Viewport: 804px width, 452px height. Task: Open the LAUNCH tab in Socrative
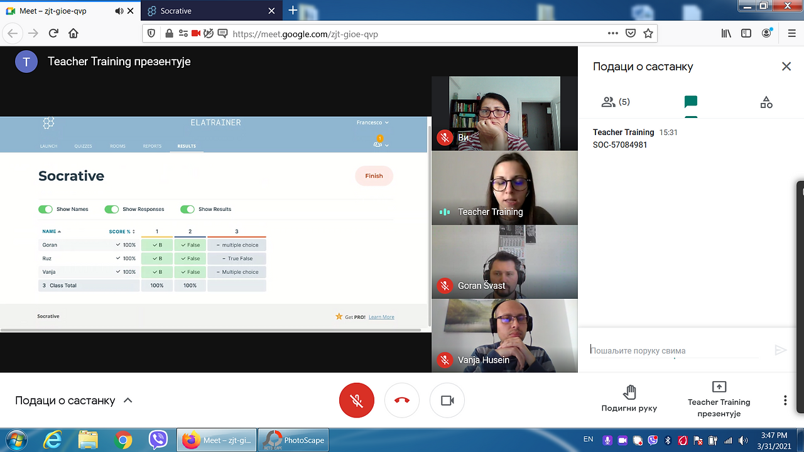coord(48,146)
